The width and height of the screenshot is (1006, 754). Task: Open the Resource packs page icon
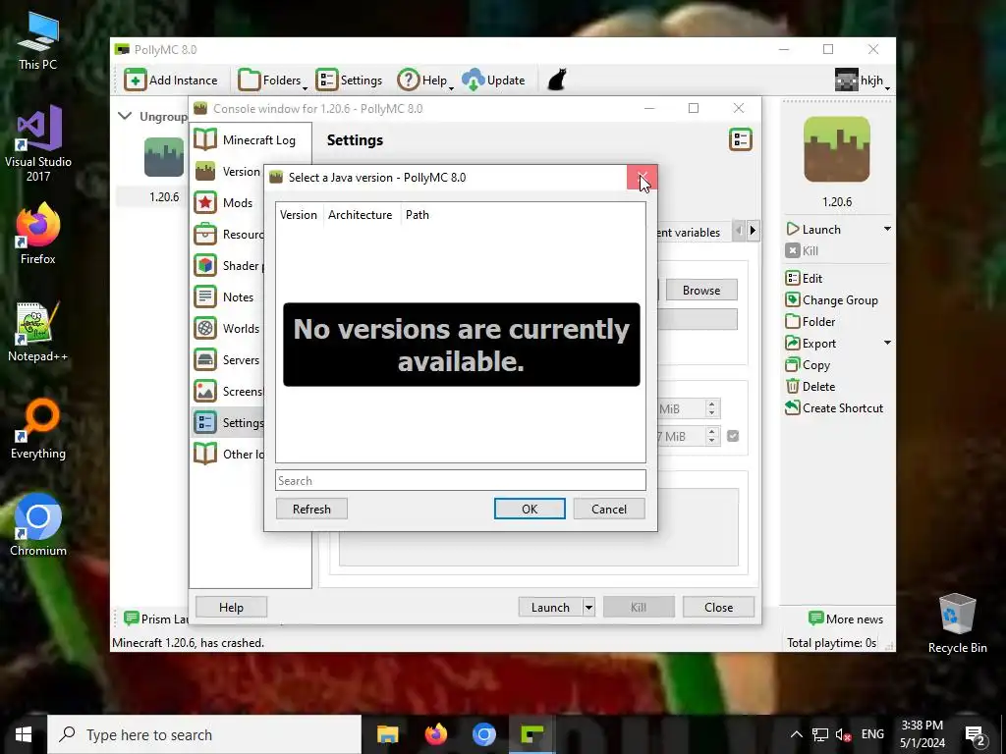pos(205,234)
